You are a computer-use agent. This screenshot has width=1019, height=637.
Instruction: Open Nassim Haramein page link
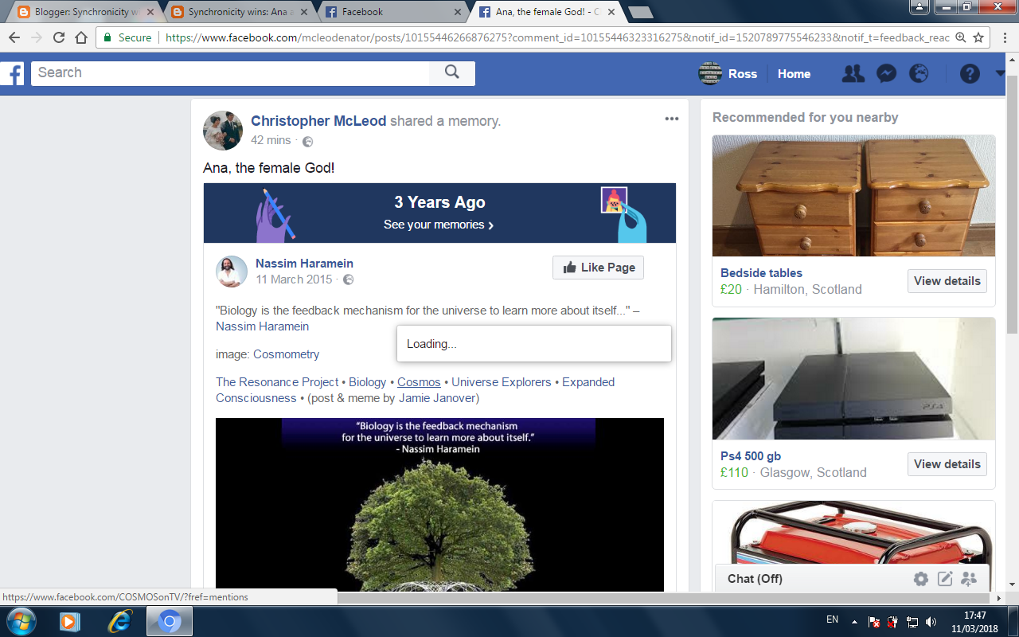click(x=304, y=264)
